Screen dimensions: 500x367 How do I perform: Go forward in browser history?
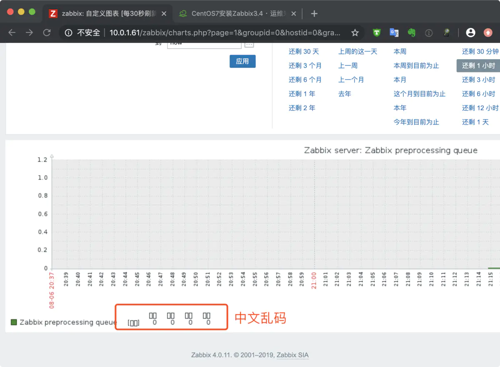pos(29,32)
